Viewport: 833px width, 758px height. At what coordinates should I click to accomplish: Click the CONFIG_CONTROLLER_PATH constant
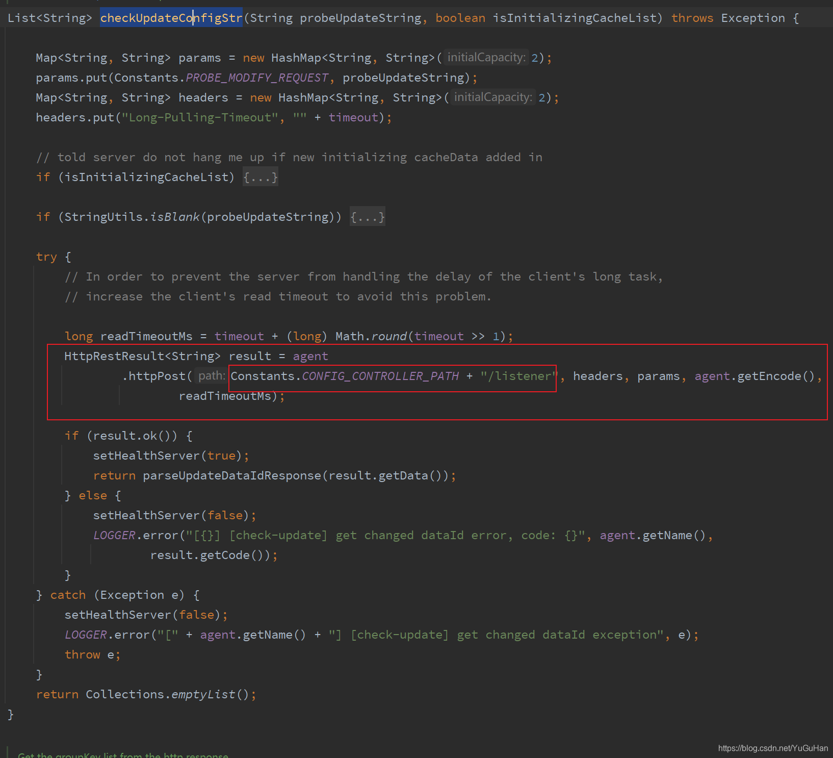tap(380, 376)
